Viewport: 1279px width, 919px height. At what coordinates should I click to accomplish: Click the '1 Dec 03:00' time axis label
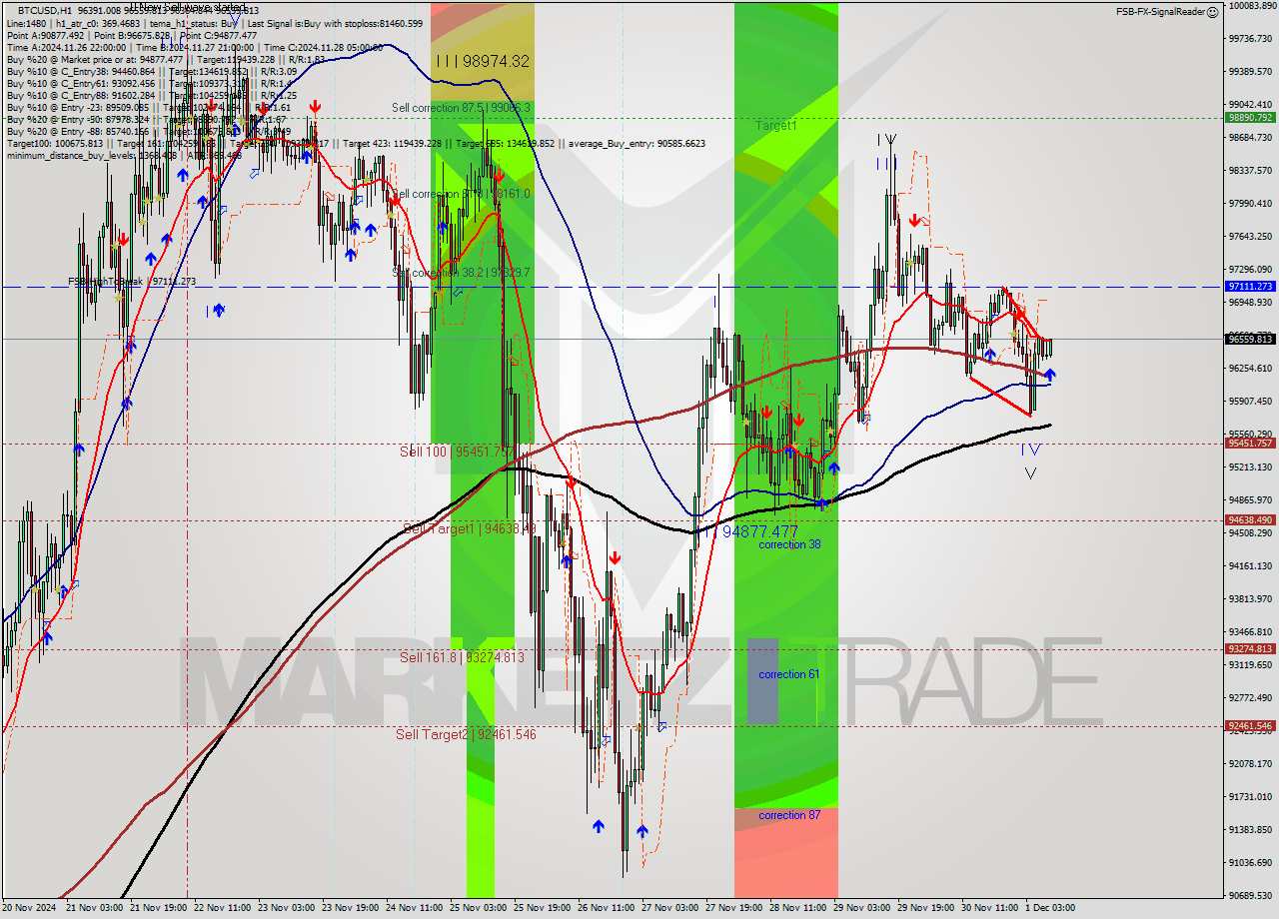click(x=1049, y=908)
